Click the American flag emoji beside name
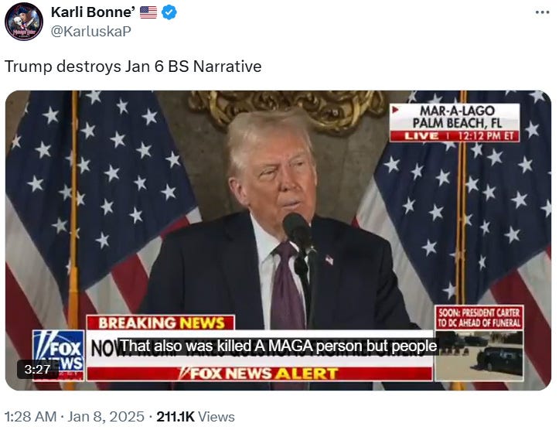The height and width of the screenshot is (430, 559). coord(148,12)
